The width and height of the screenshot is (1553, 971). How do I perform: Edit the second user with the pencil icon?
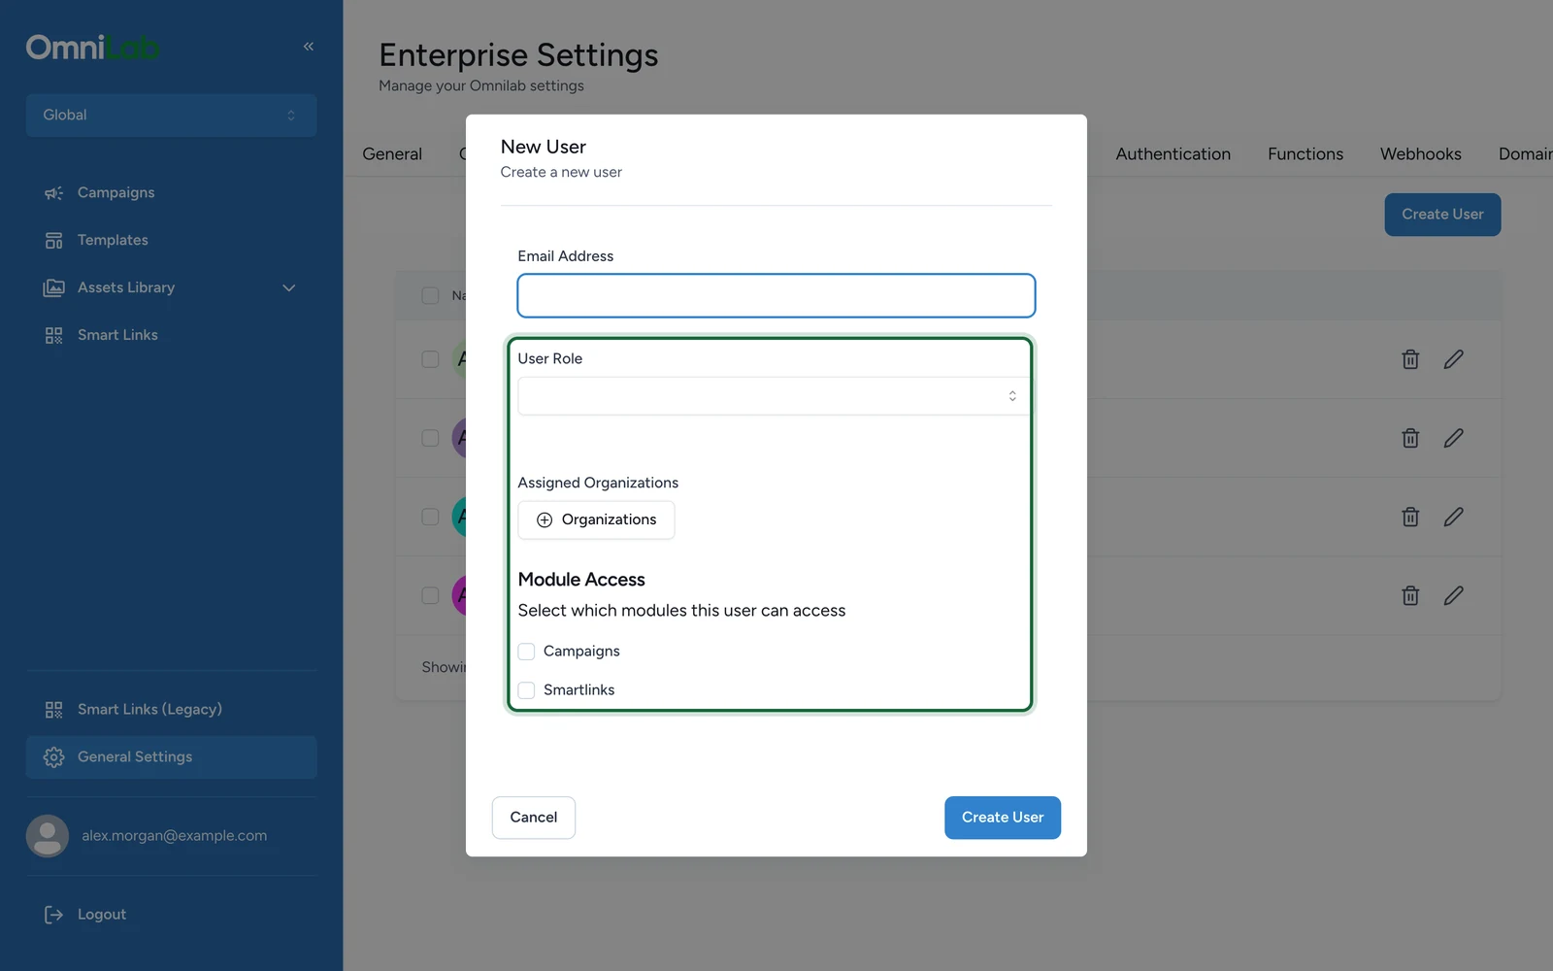pos(1453,438)
